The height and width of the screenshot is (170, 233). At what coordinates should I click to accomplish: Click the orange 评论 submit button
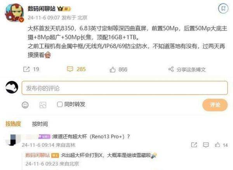click(215, 105)
